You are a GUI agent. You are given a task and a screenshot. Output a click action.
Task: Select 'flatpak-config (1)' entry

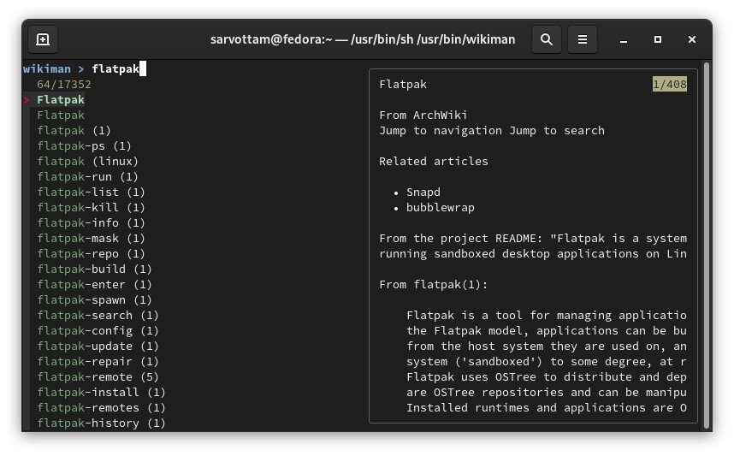coord(98,331)
